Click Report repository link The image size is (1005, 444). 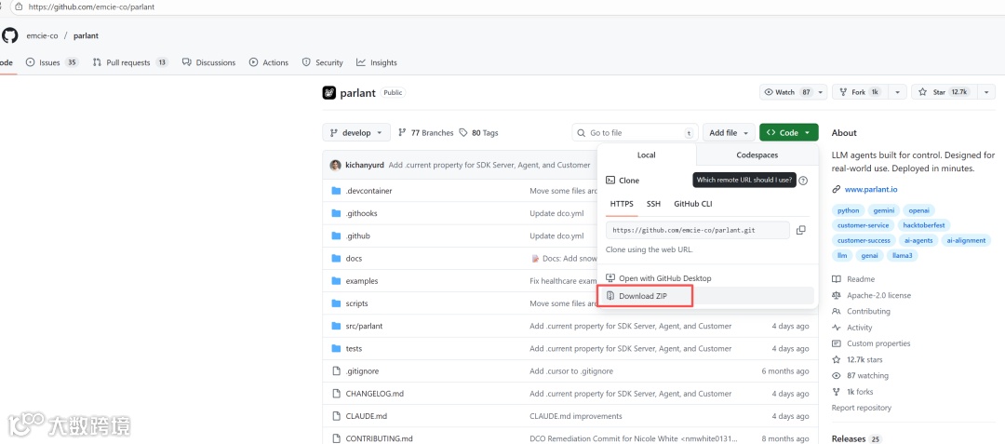862,408
